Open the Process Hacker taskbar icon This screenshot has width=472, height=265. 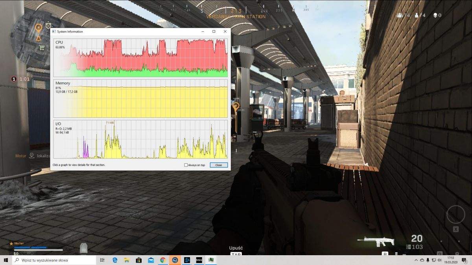212,260
